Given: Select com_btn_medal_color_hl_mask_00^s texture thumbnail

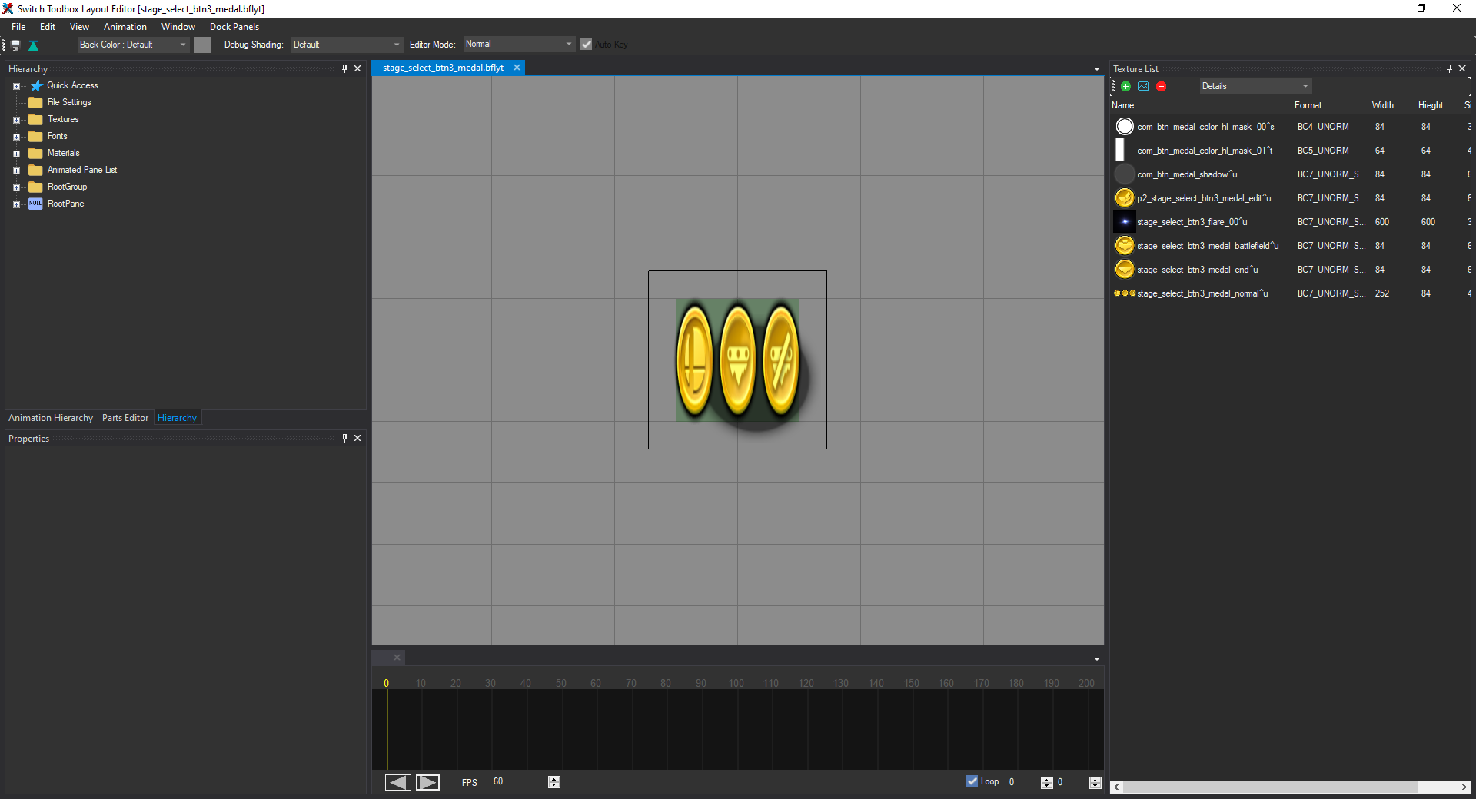Looking at the screenshot, I should click(1125, 126).
